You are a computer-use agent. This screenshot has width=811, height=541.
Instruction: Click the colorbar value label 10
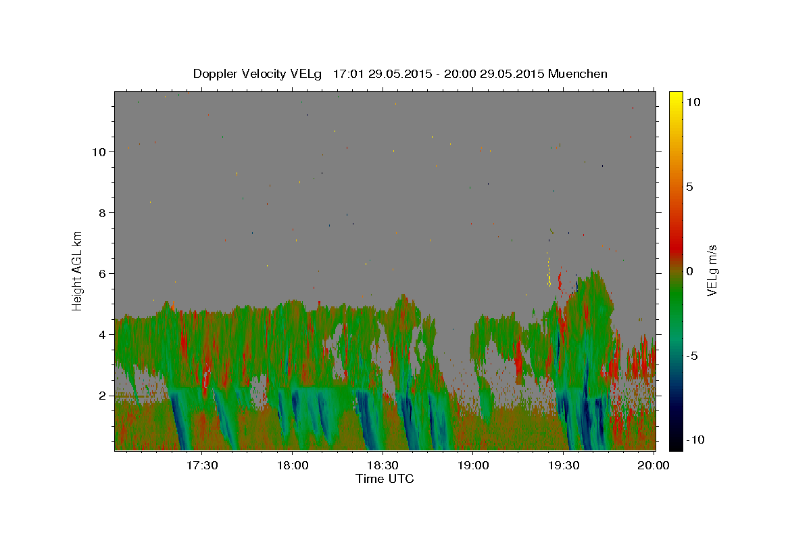coord(693,101)
